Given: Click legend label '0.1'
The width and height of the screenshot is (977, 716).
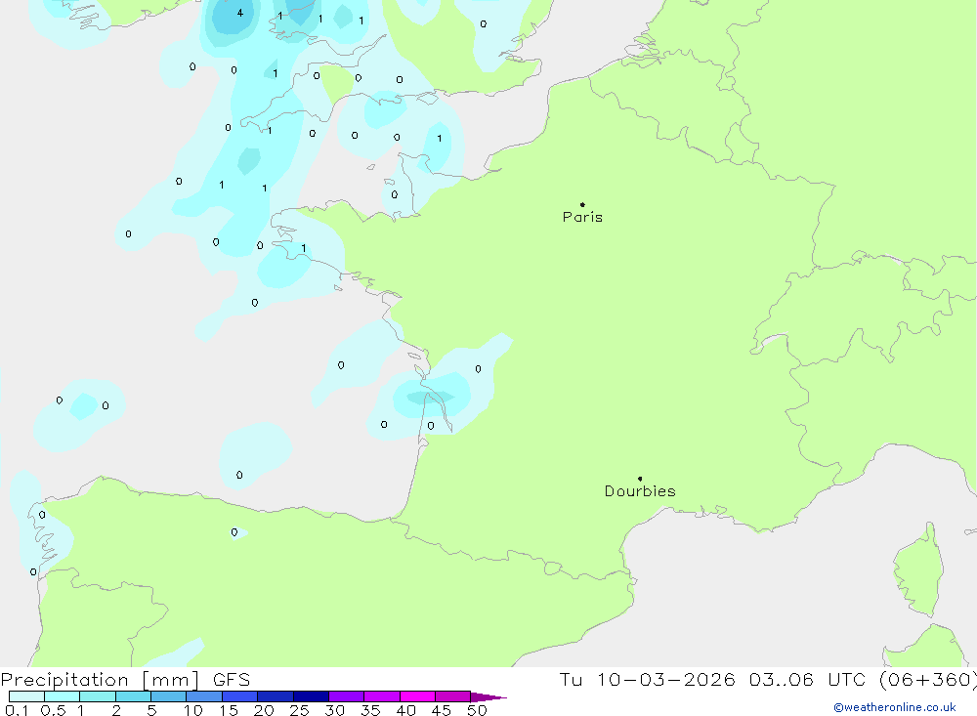Looking at the screenshot, I should pos(17,710).
